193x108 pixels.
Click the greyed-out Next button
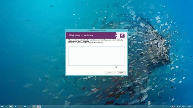pos(110,73)
